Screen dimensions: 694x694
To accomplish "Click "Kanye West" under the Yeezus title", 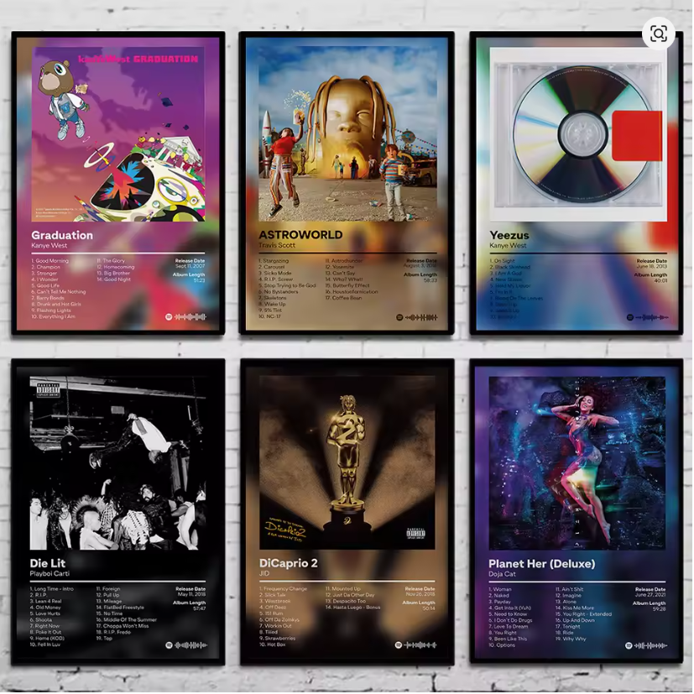I will point(508,245).
